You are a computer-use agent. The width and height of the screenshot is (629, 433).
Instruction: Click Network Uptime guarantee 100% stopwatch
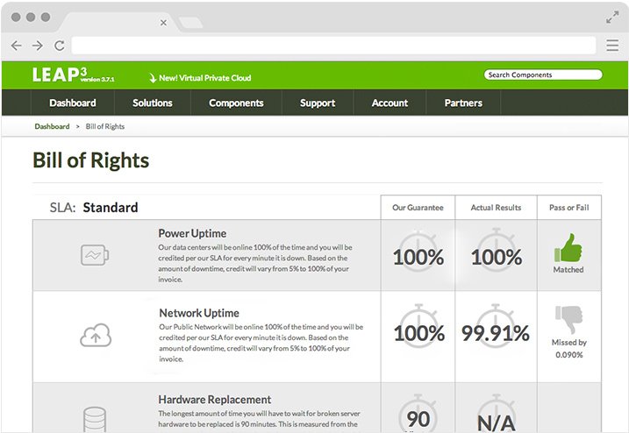tap(418, 328)
